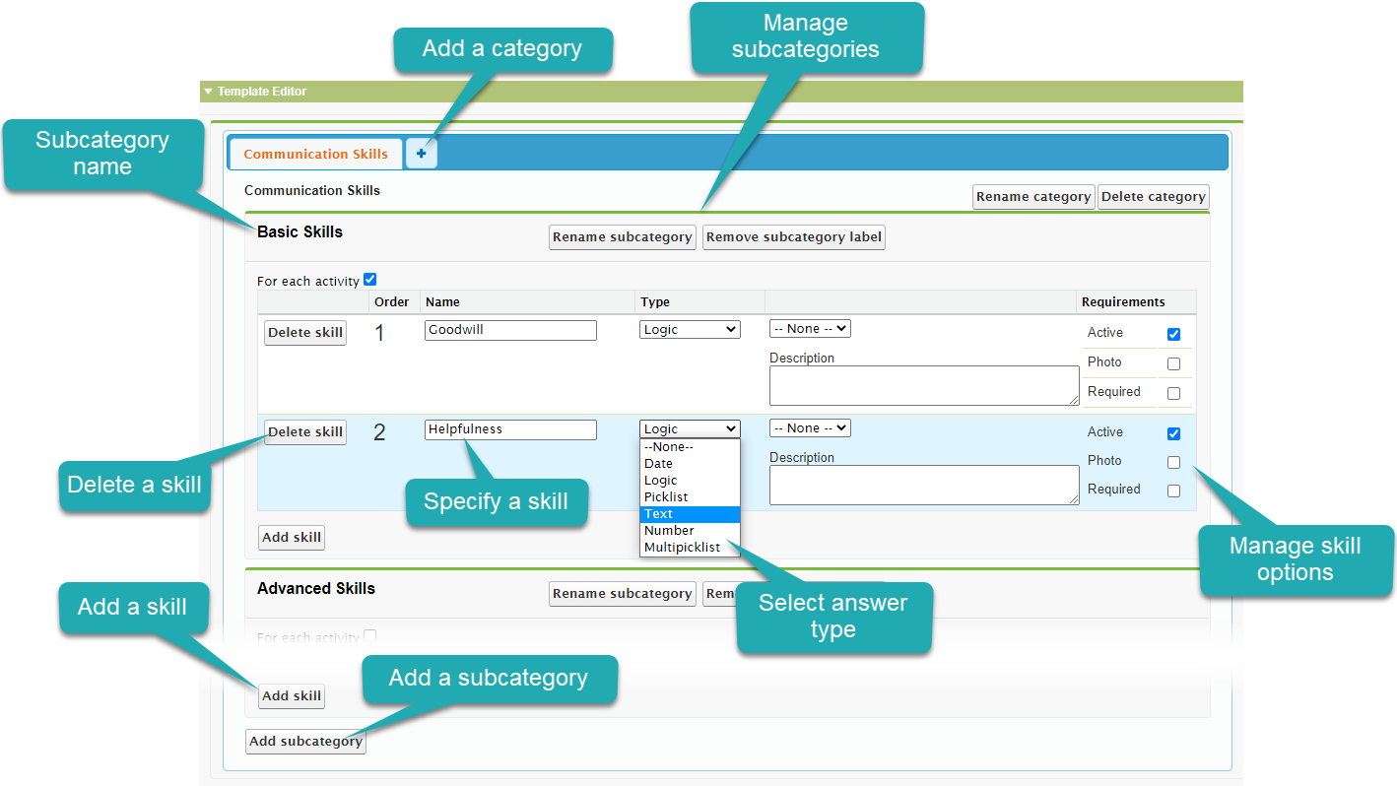Click Helpfulness Description text area

point(923,485)
